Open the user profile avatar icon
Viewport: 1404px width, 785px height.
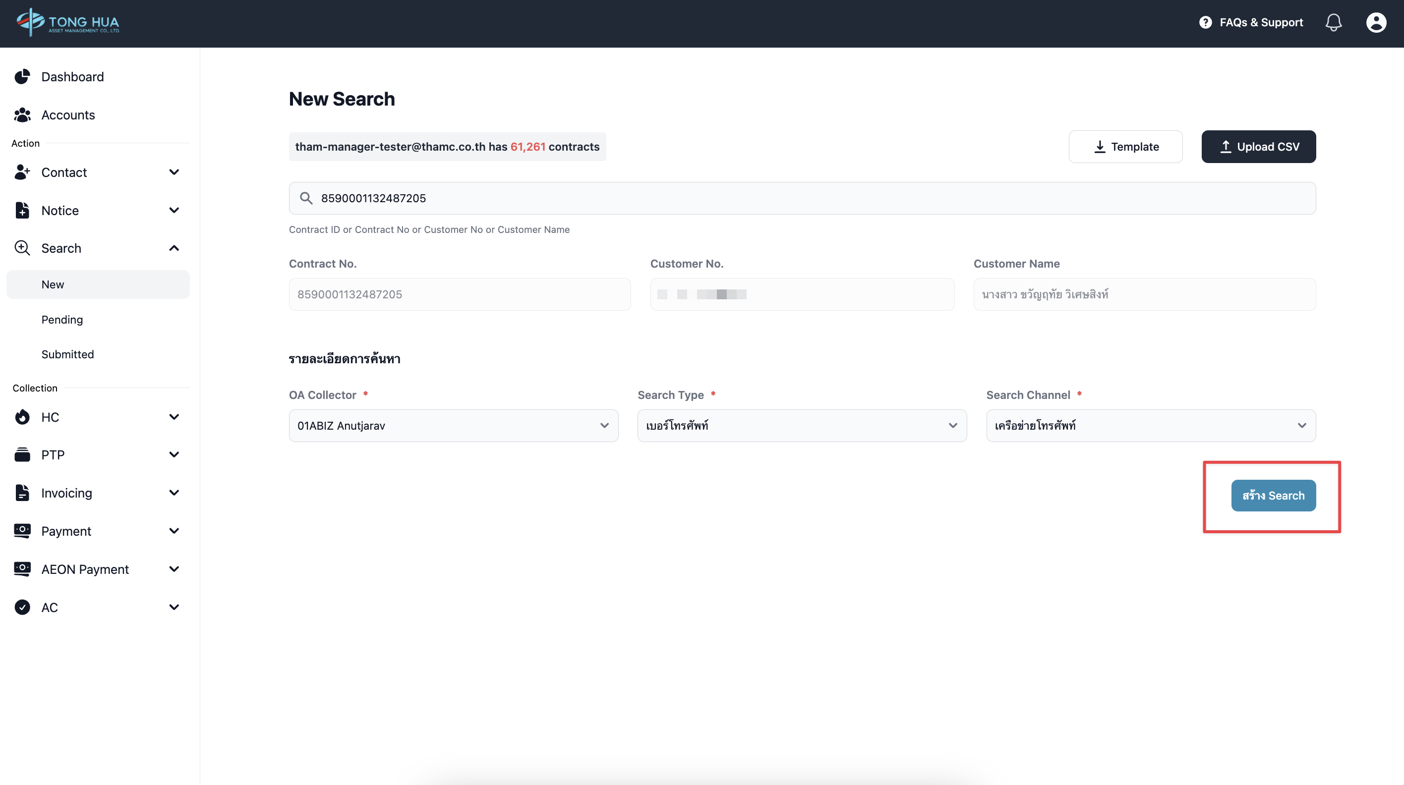[1376, 22]
